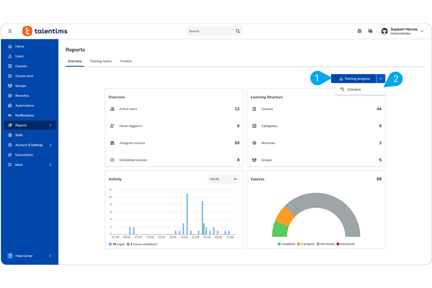The height and width of the screenshot is (288, 432).
Task: Open the Reports section in the sidebar
Action: coord(21,125)
